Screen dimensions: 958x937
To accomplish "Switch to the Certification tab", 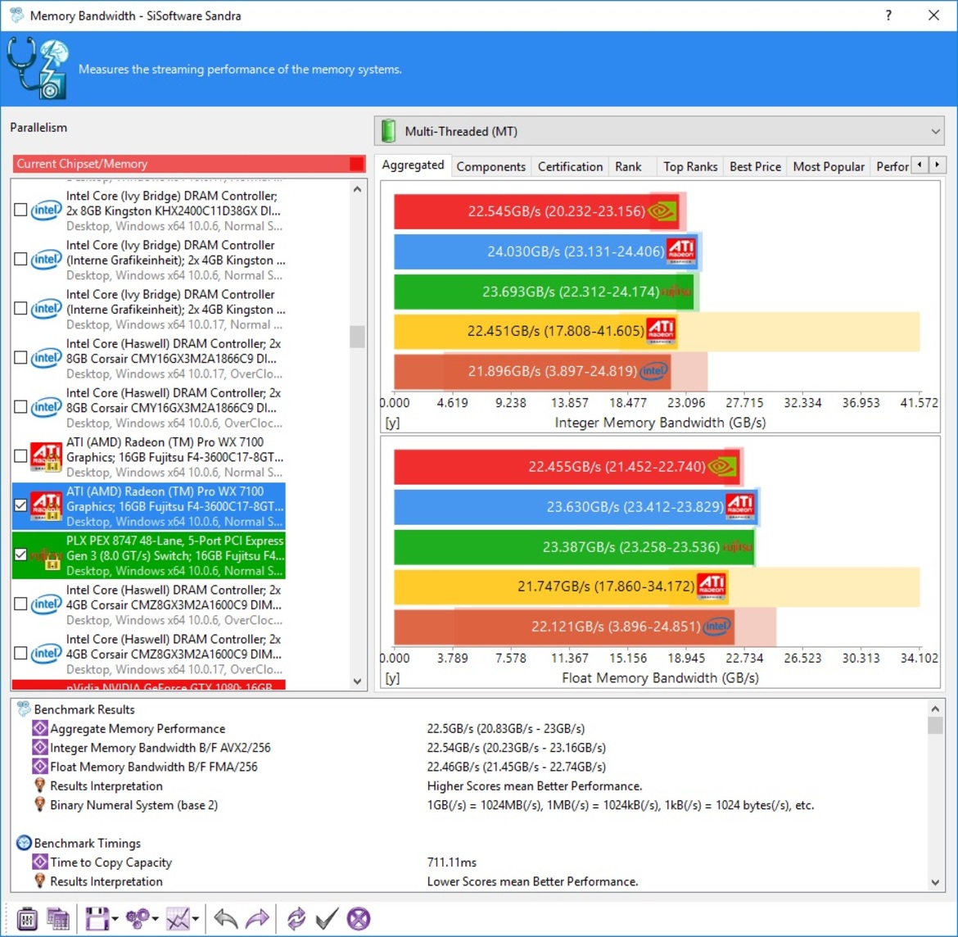I will point(570,166).
